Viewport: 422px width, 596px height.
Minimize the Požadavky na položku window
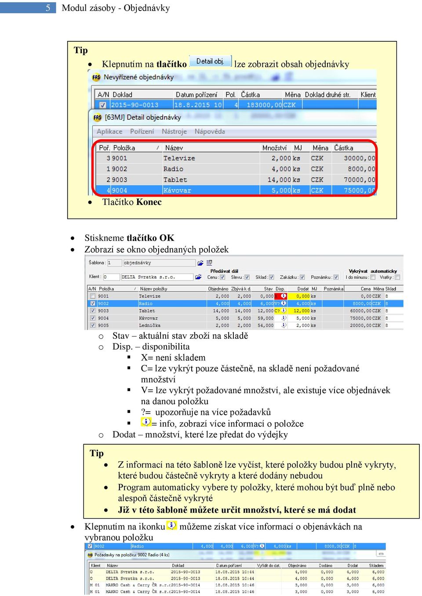point(381,555)
